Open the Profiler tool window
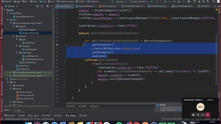This screenshot has height=124, width=221. click(x=46, y=115)
